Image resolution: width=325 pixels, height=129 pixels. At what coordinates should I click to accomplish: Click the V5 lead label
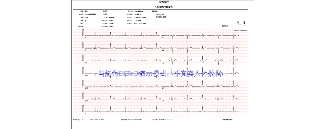point(163,88)
